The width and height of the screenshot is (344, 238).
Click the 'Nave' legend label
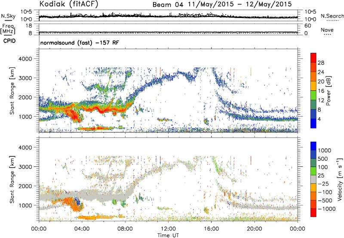pyautogui.click(x=327, y=30)
